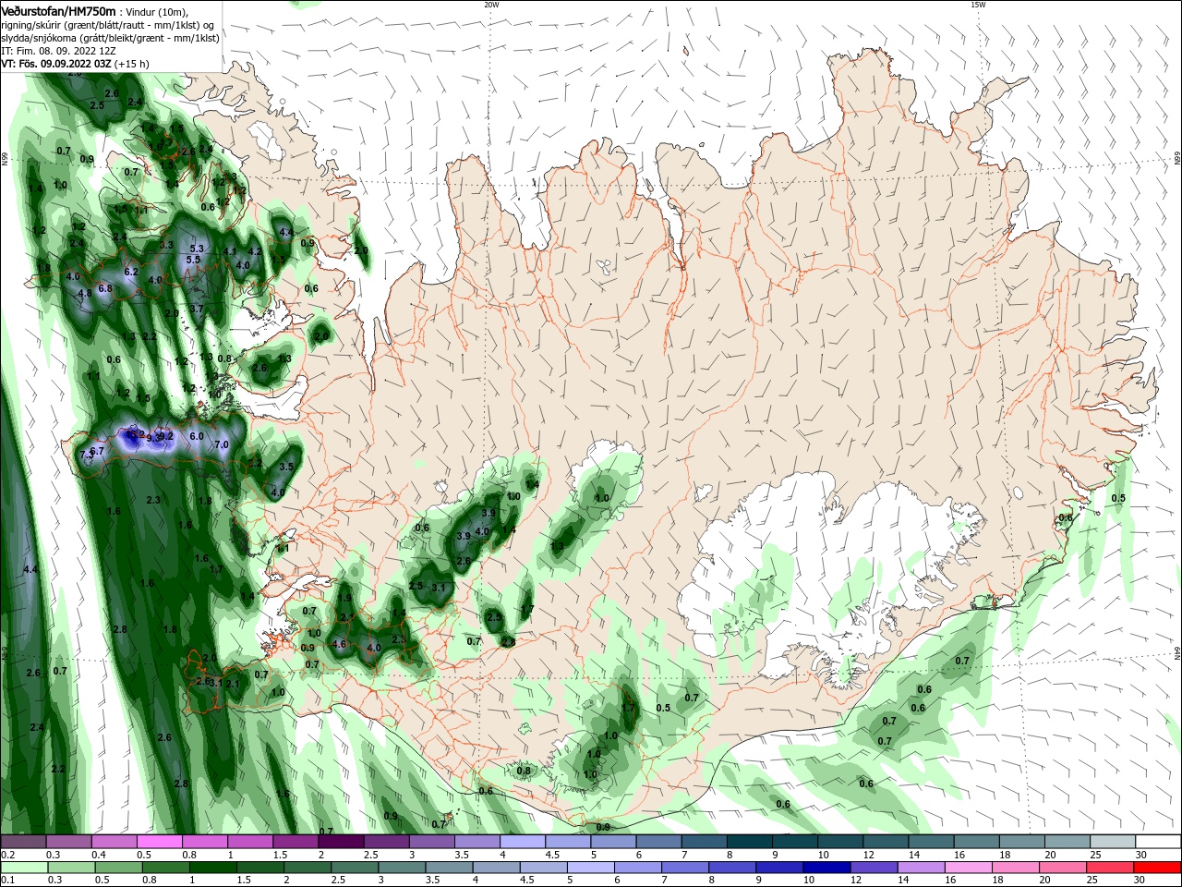Click the bright pink 0.5 swatch in upper legend bar
Screen dimensions: 1182x887
(160, 842)
